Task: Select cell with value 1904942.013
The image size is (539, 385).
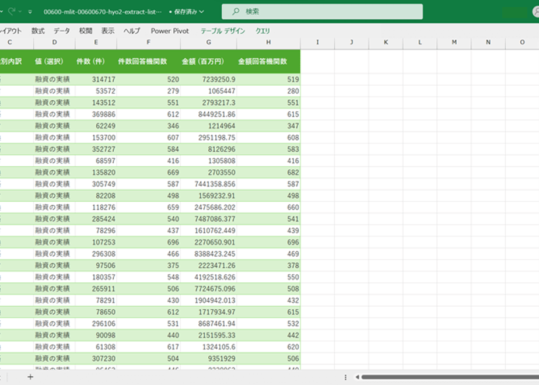Action: point(209,300)
